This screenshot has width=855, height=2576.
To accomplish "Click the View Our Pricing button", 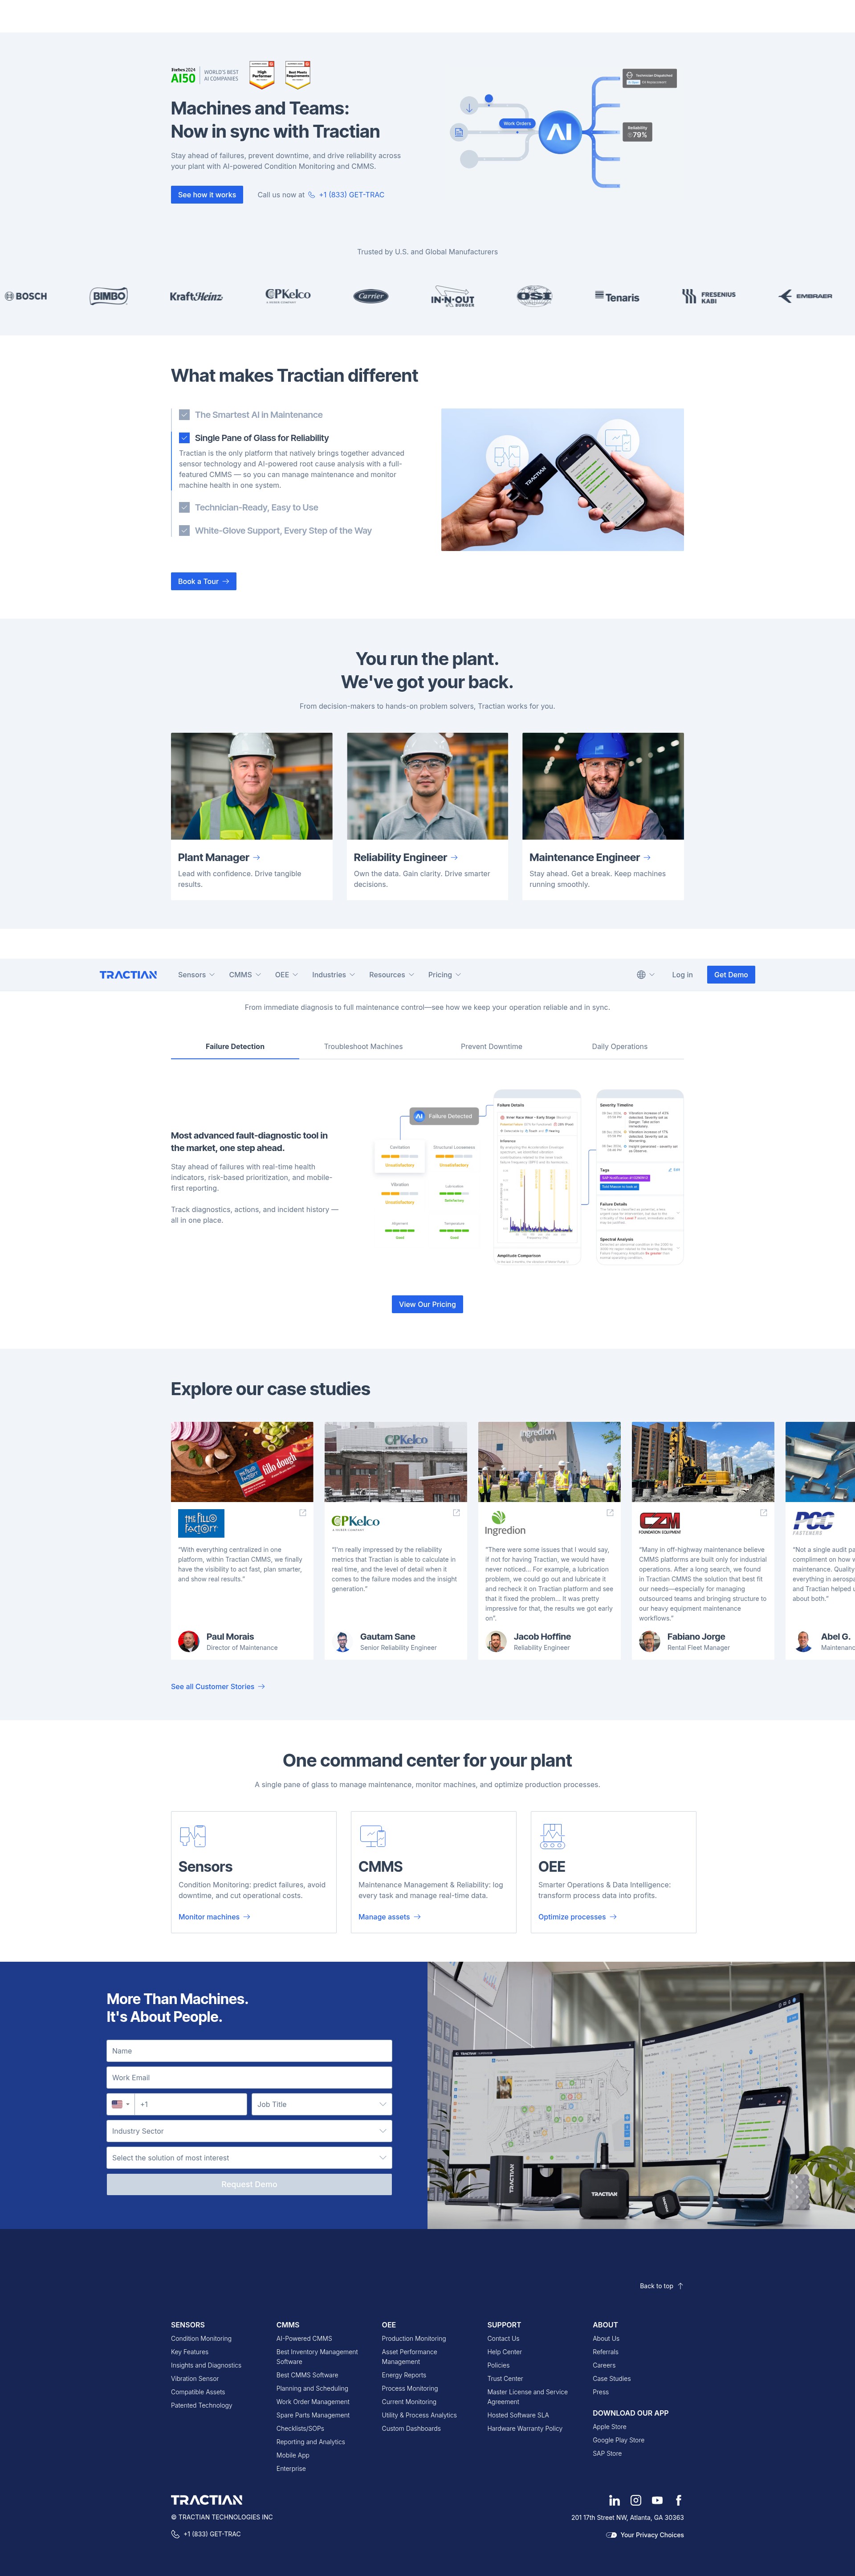I will point(427,1304).
